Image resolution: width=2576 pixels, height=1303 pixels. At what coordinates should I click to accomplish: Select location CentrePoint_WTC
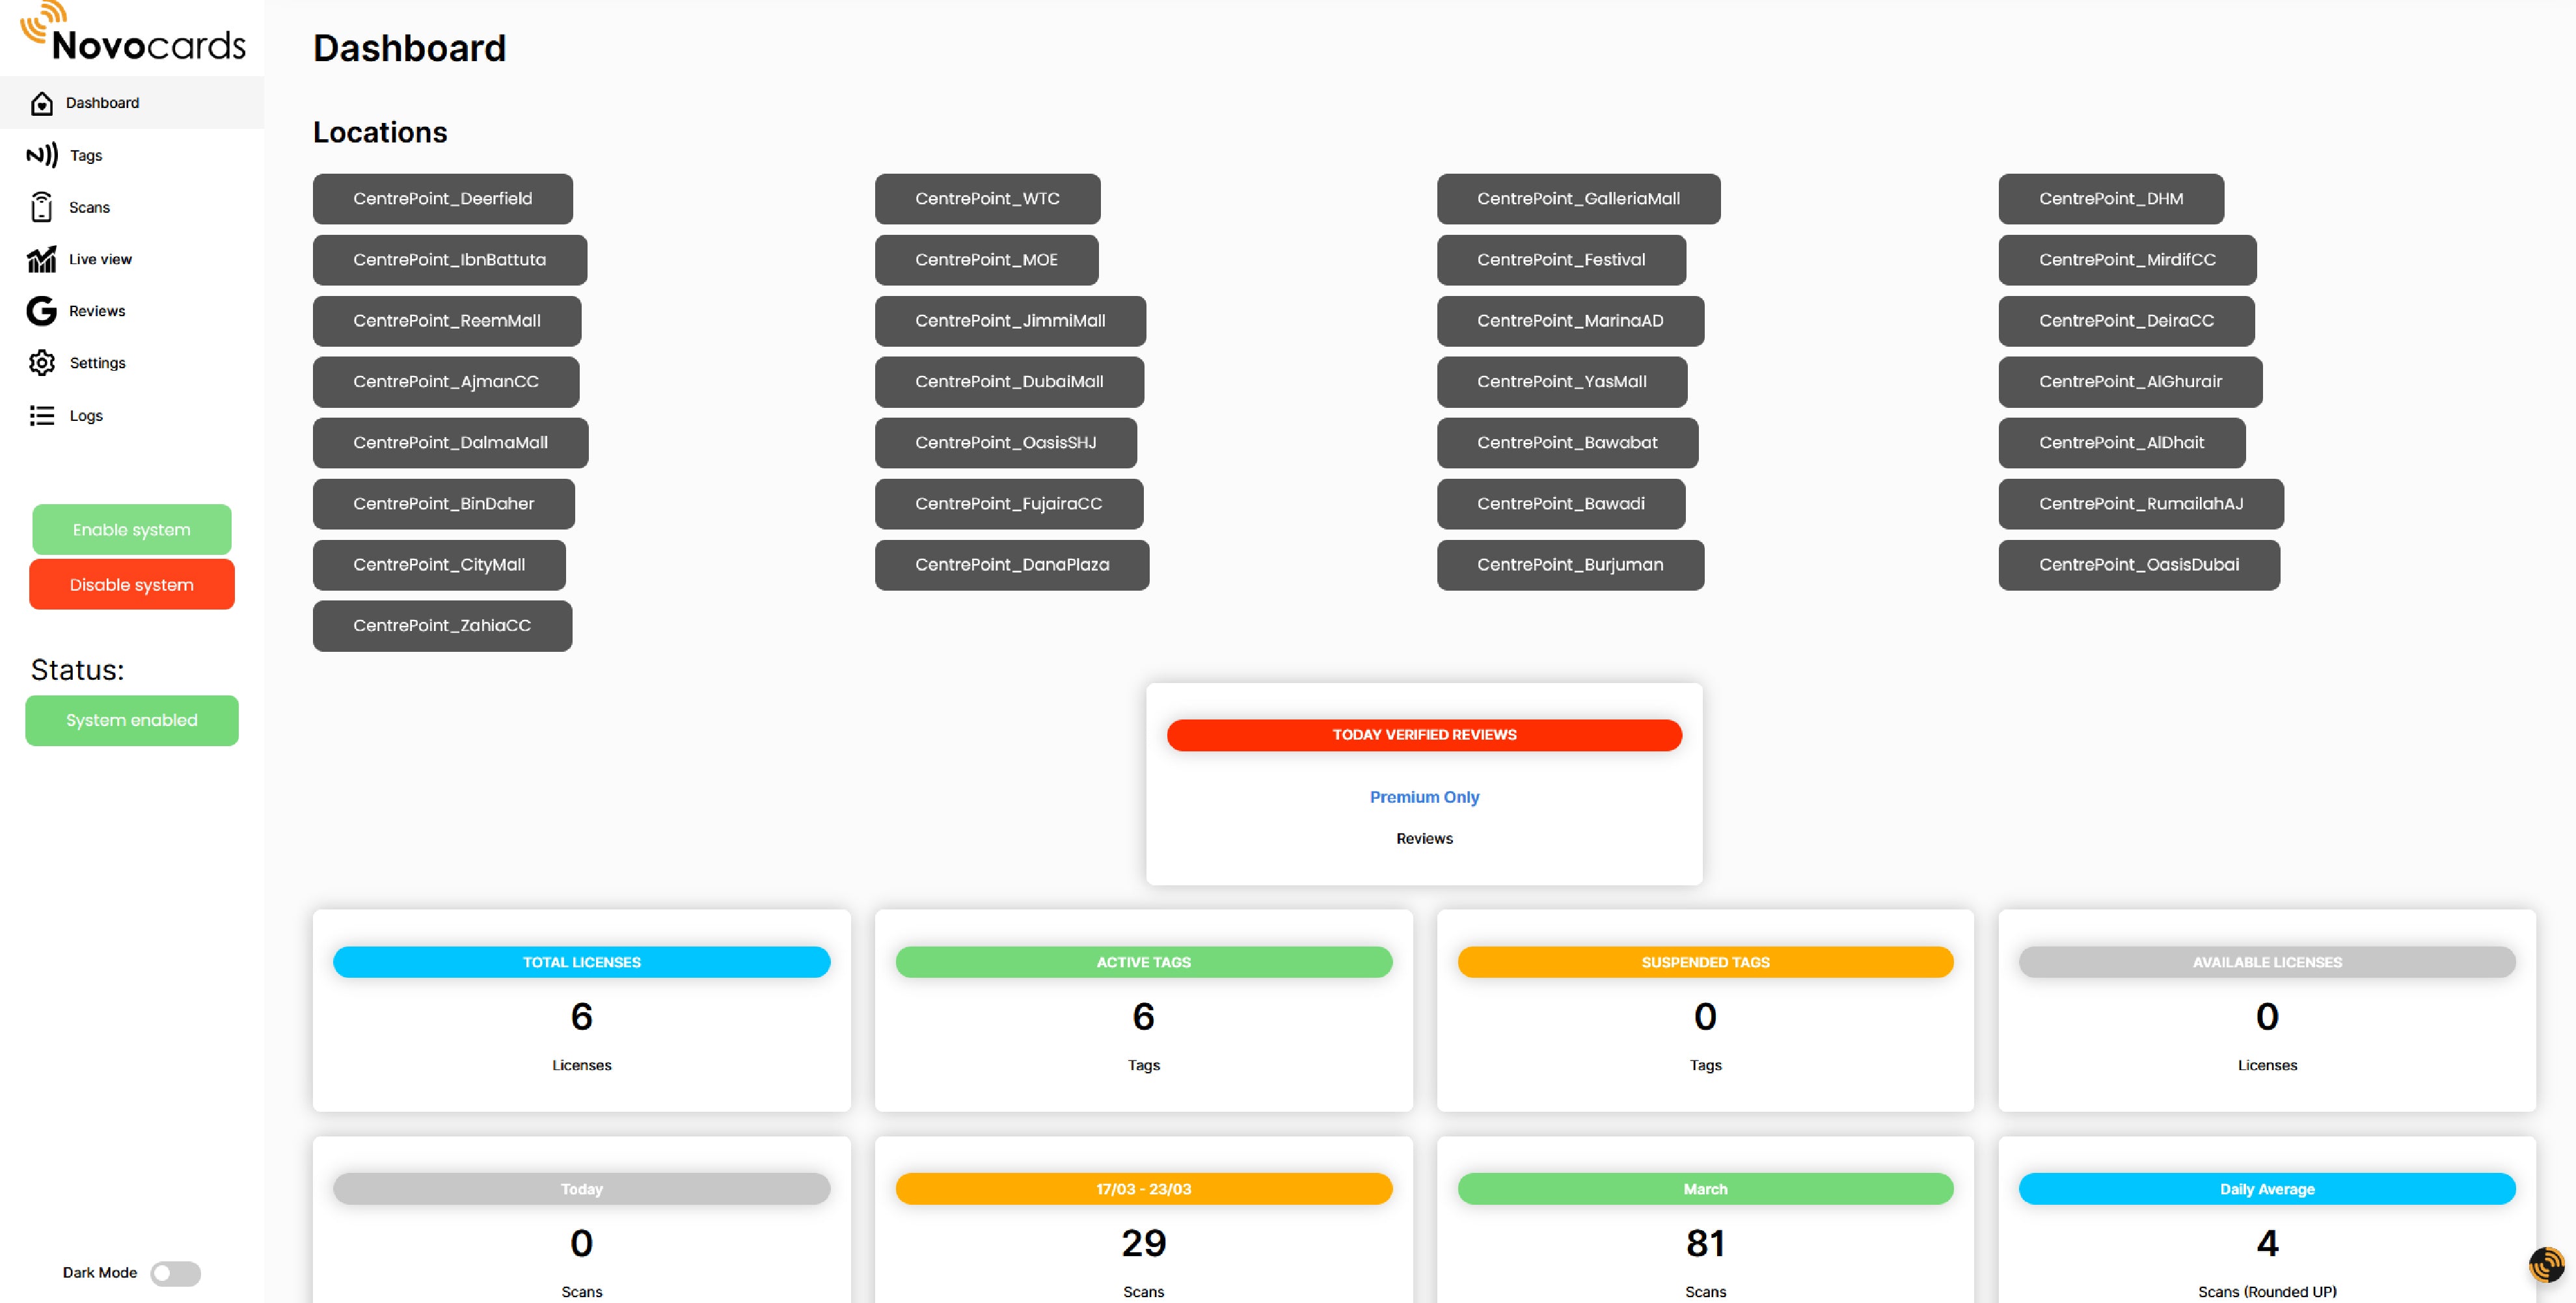[x=988, y=199]
